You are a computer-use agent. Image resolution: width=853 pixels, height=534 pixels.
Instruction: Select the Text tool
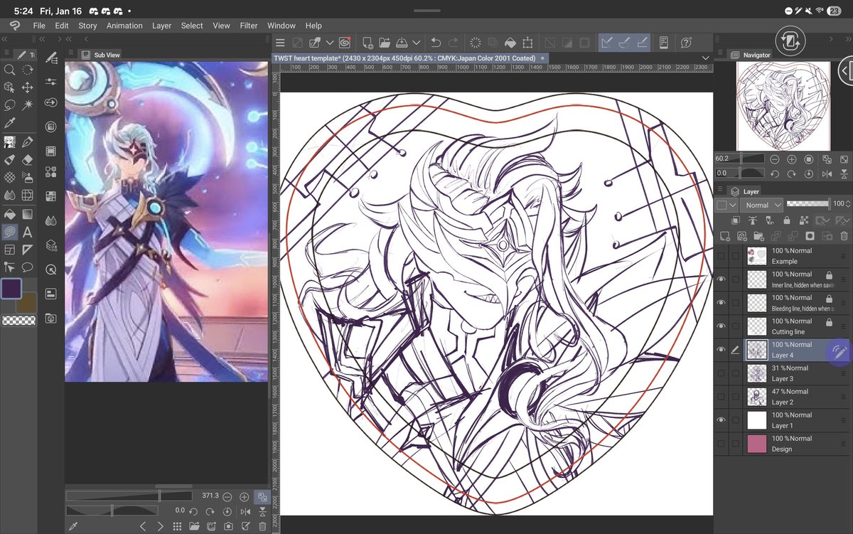tap(28, 232)
